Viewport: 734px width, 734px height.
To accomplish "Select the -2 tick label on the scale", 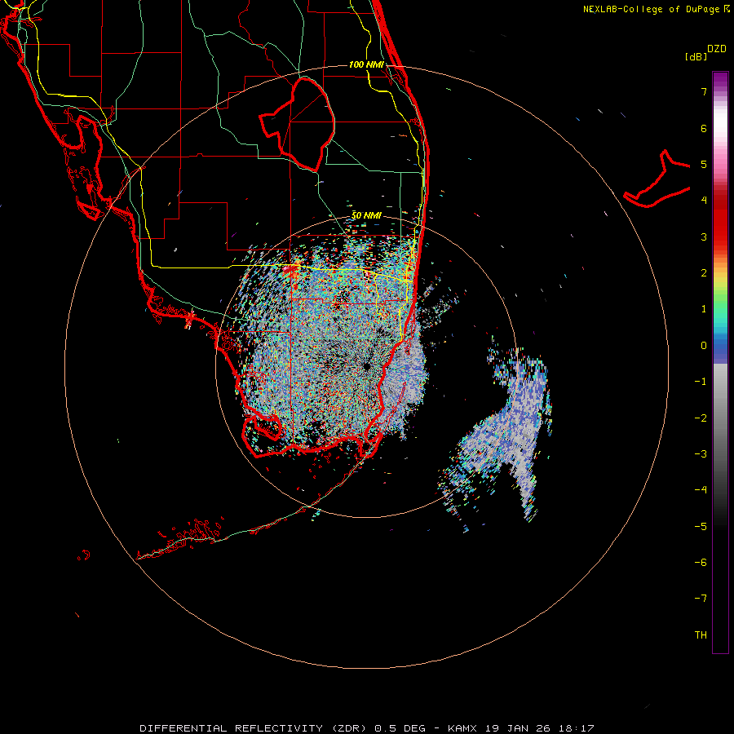I will tap(701, 418).
